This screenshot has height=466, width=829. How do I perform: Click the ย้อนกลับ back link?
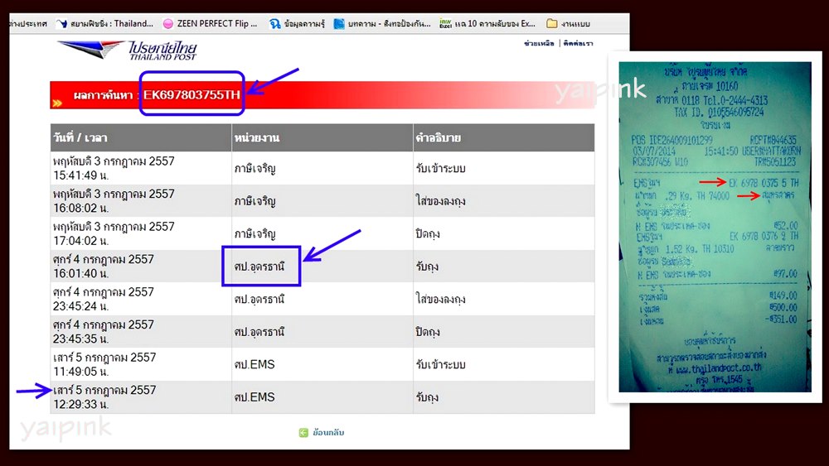coord(328,432)
